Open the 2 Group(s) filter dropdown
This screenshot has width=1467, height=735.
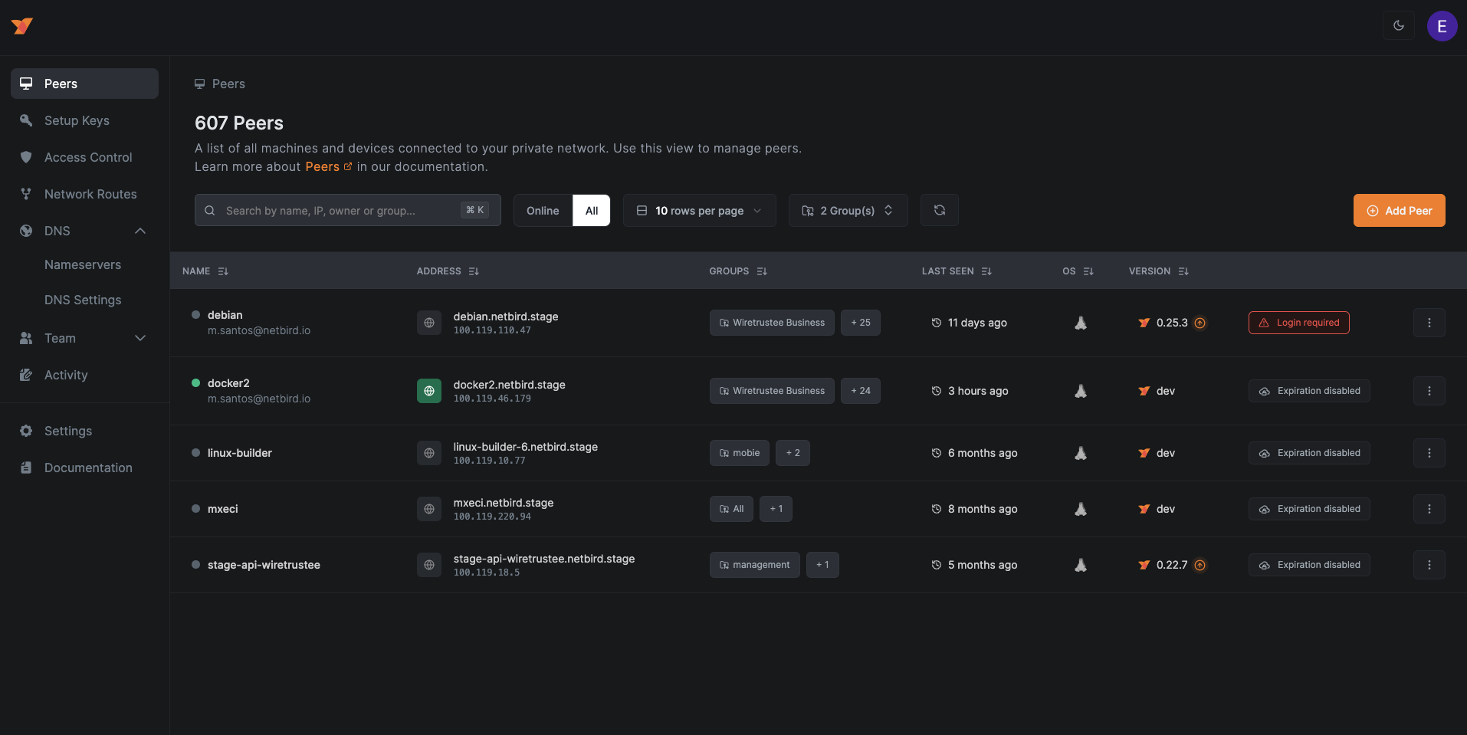[x=848, y=210]
